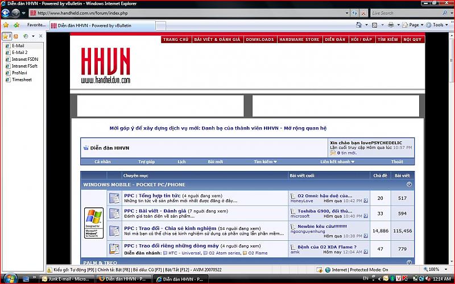Click the IE Back navigation button
455x284 pixels.
click(x=6, y=13)
